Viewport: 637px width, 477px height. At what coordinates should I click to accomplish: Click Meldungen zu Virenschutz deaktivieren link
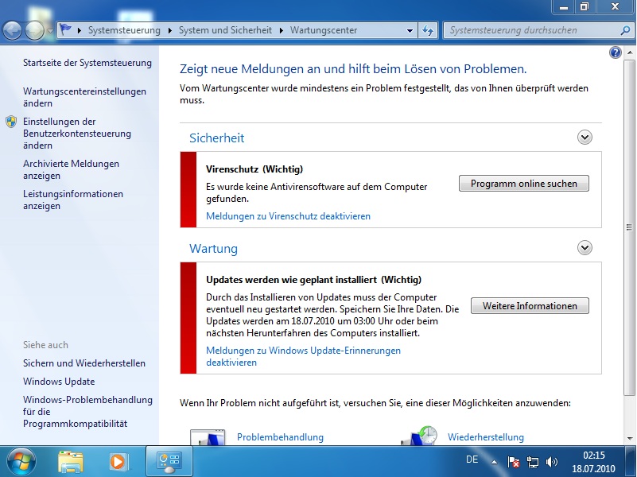[x=288, y=216]
